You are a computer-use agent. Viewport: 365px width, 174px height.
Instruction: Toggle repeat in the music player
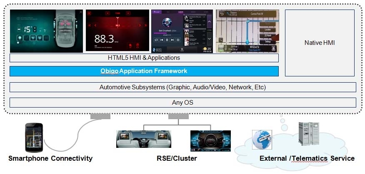[x=156, y=40]
